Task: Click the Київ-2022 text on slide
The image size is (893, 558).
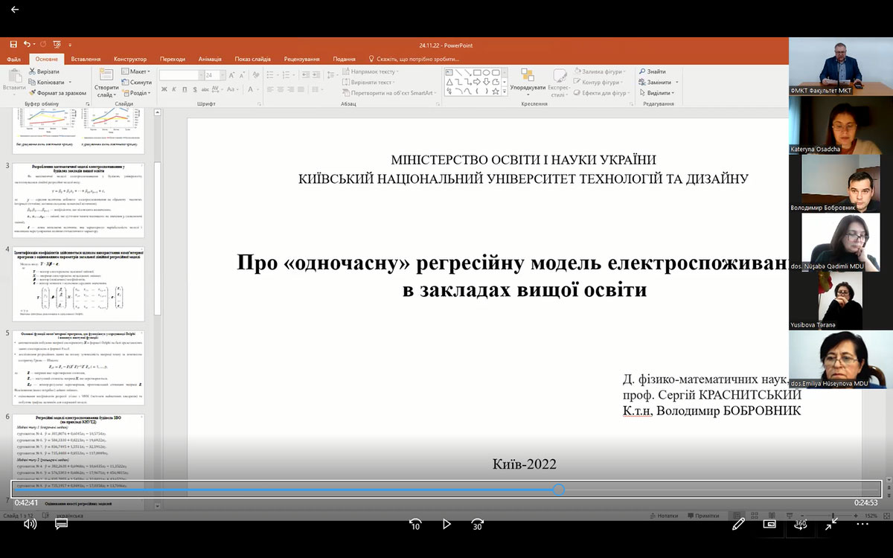Action: (525, 464)
